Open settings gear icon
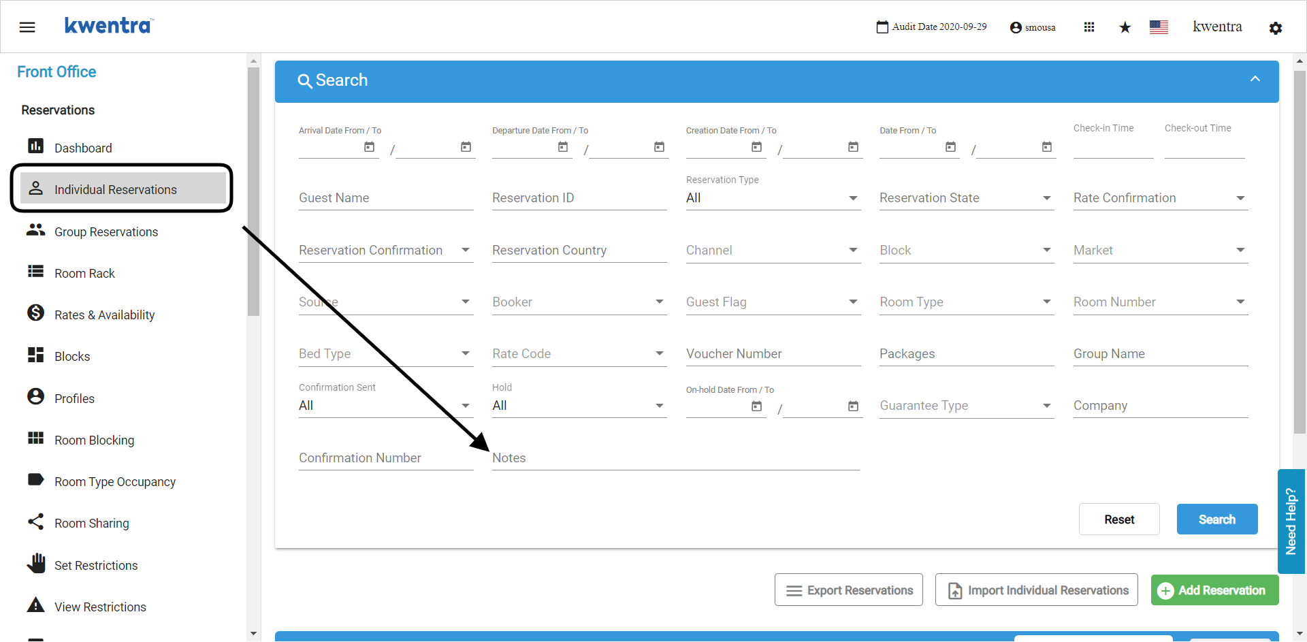Screen dimensions: 1307x642 pos(1276,28)
